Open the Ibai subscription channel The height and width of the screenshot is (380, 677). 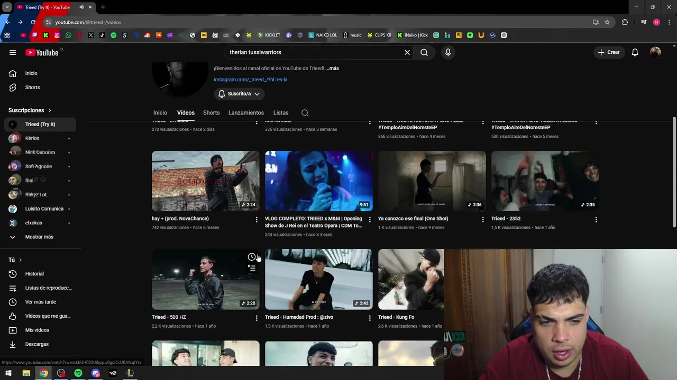[41, 180]
